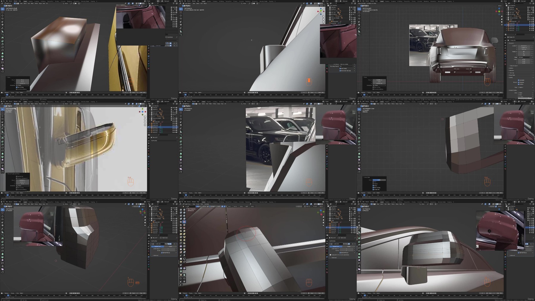Screen dimensions: 535x301
Task: Click camera view icon in sculpt window
Action: [x=323, y=222]
